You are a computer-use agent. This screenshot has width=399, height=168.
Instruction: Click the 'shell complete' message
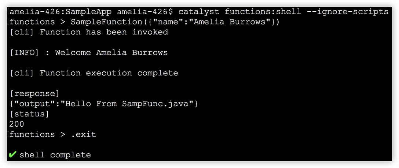(55, 155)
